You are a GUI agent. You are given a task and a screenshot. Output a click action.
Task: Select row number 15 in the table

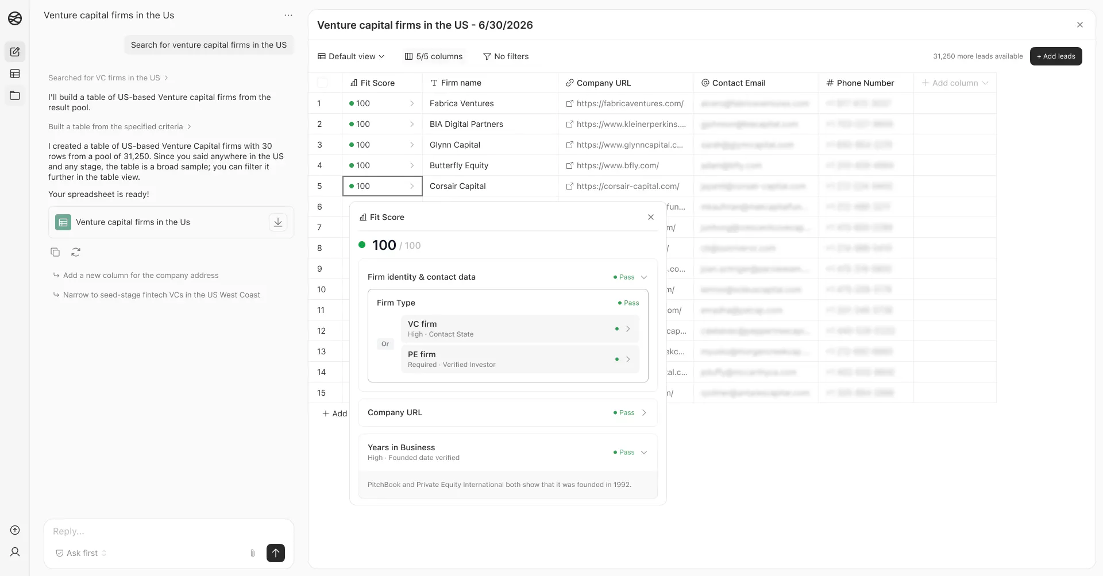pos(321,393)
